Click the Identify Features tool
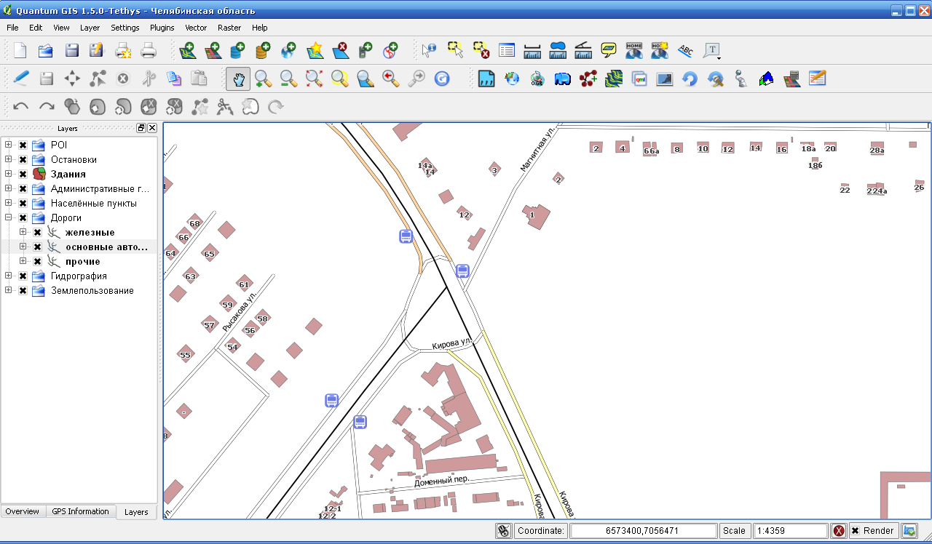Image resolution: width=932 pixels, height=544 pixels. click(x=430, y=50)
